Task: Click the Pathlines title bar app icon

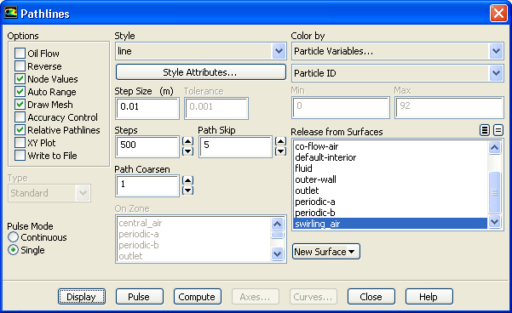Action: point(10,14)
